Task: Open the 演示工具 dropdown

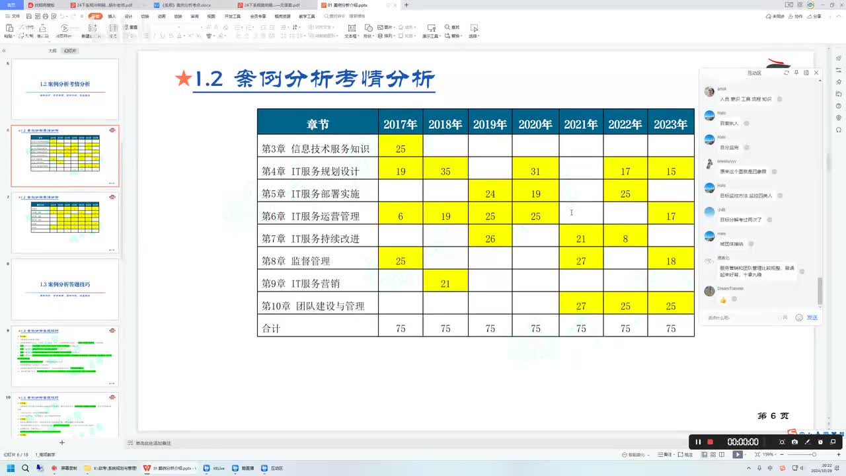Action: coord(431,30)
